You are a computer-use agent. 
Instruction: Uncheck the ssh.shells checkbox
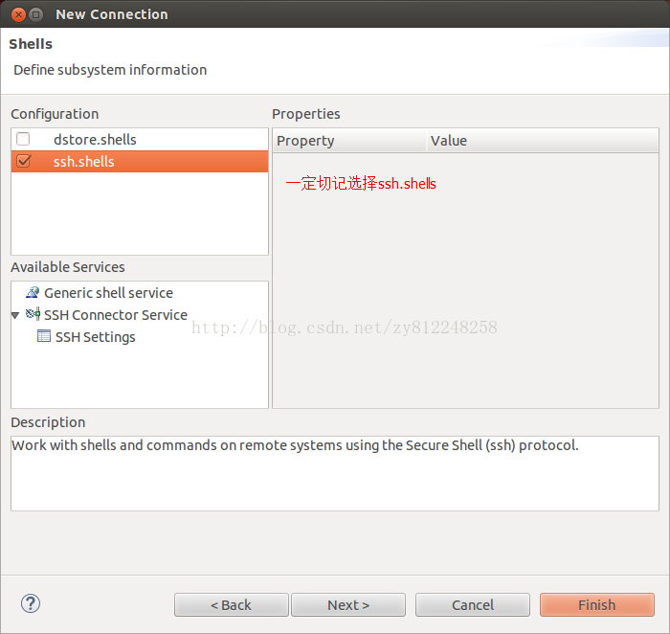[23, 162]
